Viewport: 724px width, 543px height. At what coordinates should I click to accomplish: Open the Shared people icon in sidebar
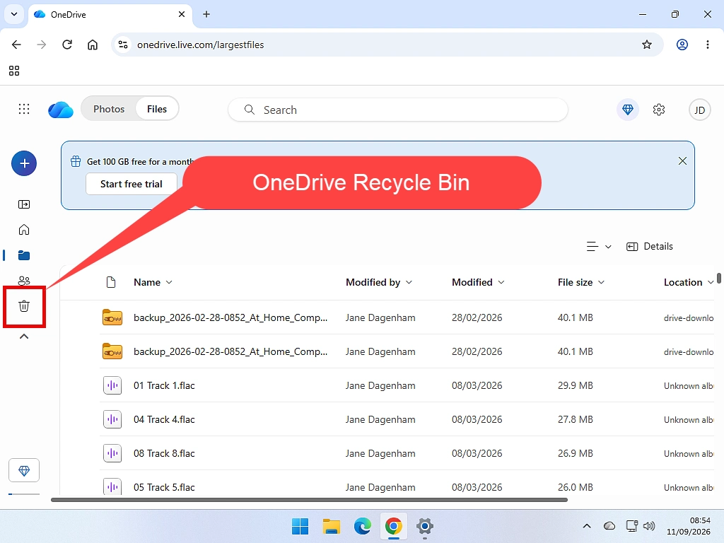click(x=24, y=280)
